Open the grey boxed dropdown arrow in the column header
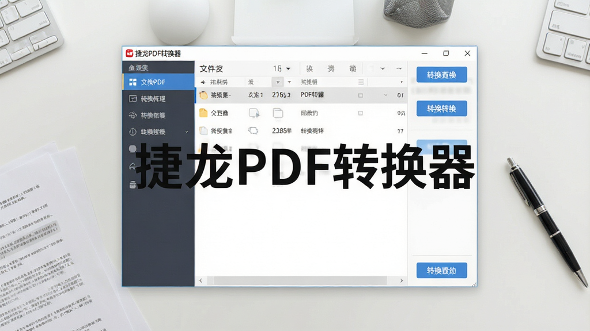 [278, 82]
